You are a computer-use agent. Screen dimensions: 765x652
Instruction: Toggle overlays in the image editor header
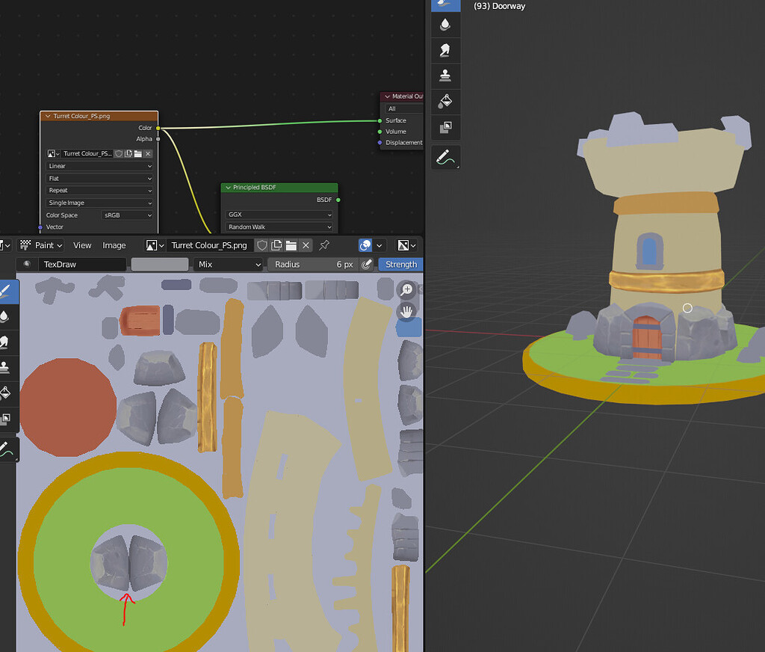pos(365,245)
